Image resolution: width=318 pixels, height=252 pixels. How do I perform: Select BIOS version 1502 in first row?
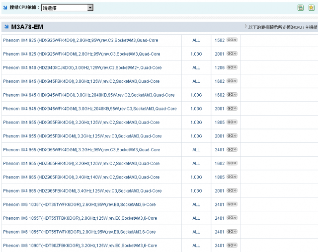click(220, 40)
